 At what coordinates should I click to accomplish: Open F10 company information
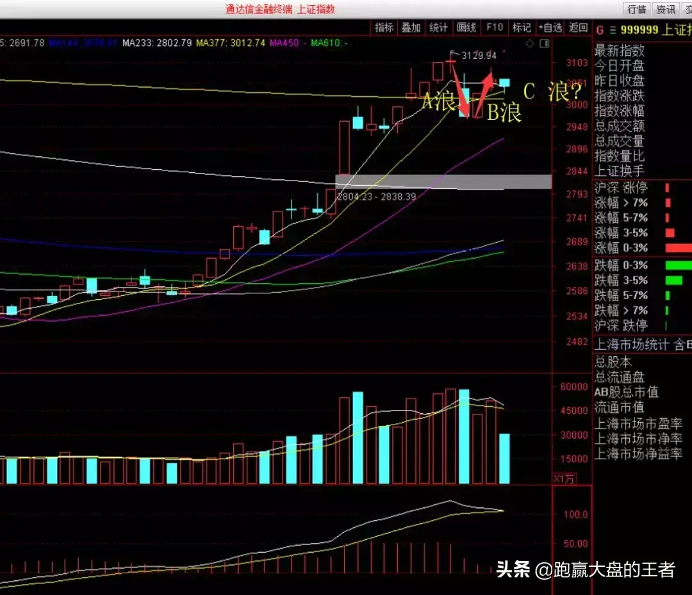click(494, 28)
